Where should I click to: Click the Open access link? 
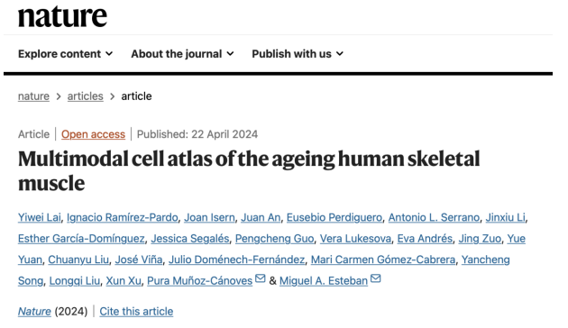[x=93, y=134]
